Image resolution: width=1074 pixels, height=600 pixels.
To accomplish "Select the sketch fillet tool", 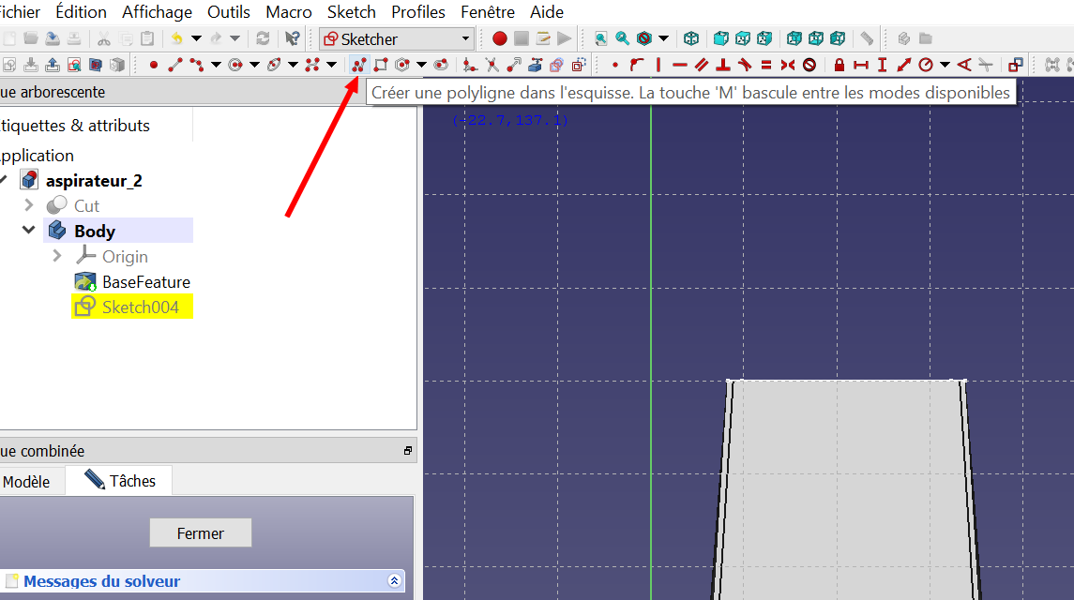I will point(470,65).
